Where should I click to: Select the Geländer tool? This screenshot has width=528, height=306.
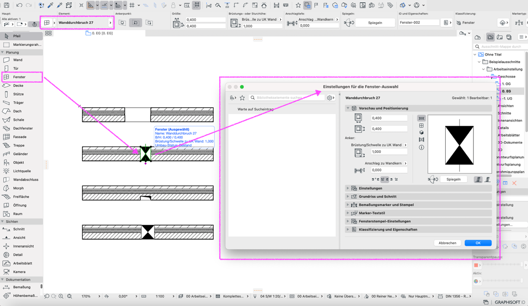[x=21, y=154]
